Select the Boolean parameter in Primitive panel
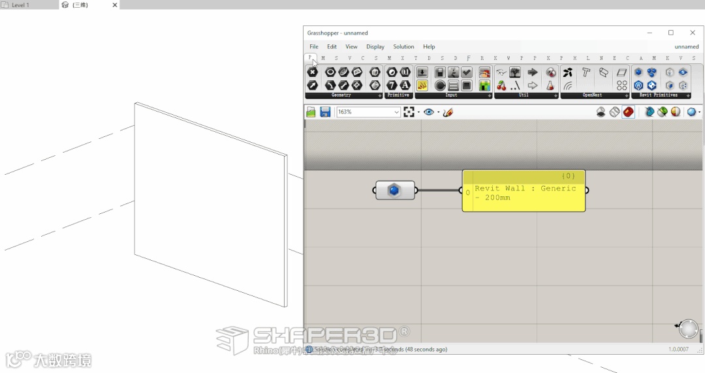The width and height of the screenshot is (705, 373). coord(392,72)
